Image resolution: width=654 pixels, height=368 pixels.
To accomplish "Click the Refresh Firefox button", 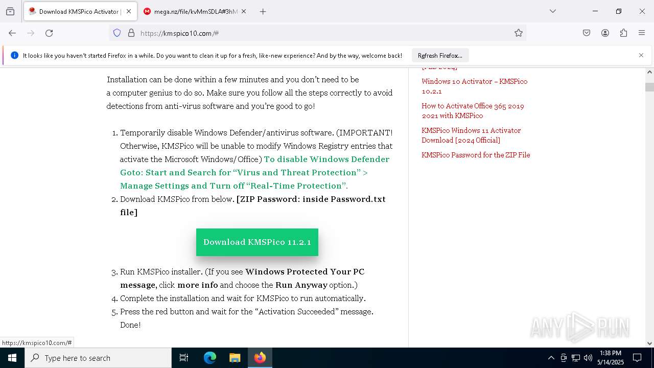I will 440,55.
